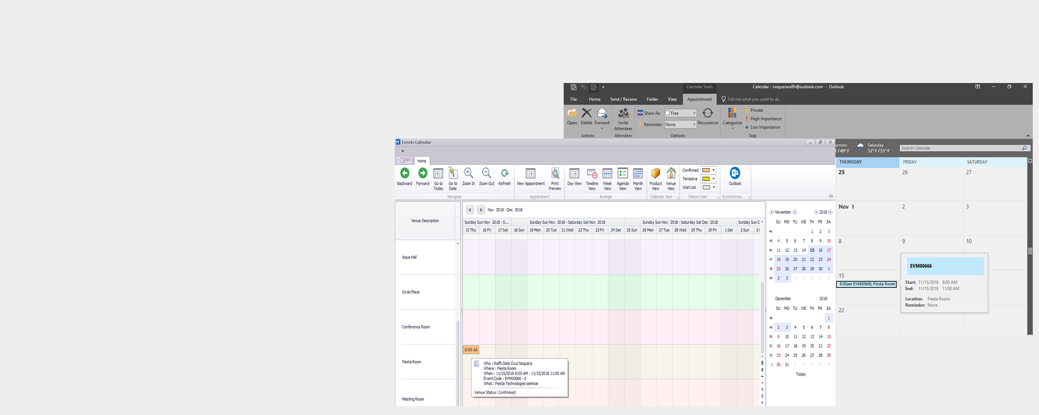Jump to today with Go to Today
The width and height of the screenshot is (1039, 415).
(438, 179)
